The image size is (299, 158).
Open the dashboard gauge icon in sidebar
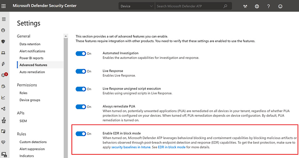4,30
